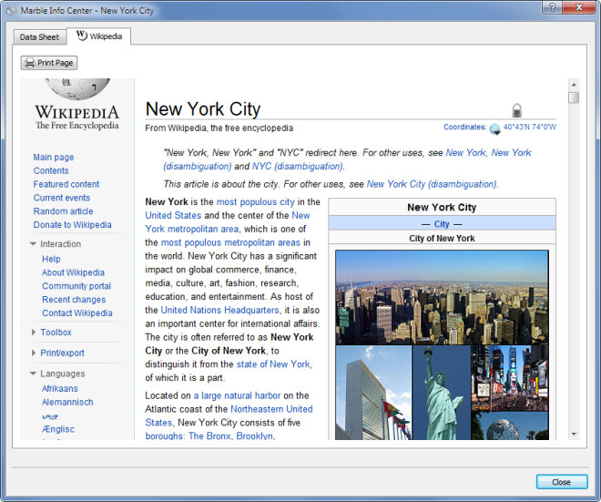
Task: Click the scrollbar up arrow
Action: (574, 85)
